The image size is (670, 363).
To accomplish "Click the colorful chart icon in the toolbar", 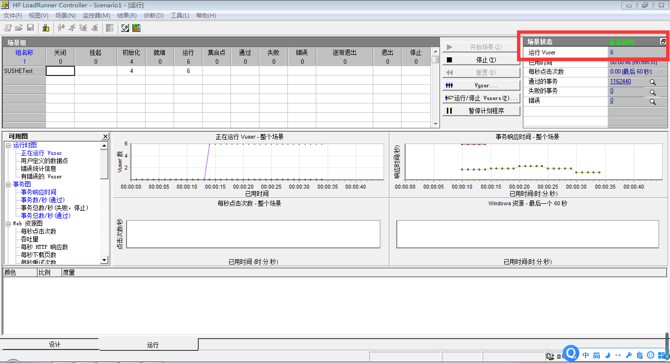I will coord(136,28).
